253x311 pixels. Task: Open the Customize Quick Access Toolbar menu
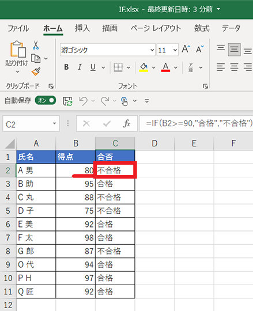[x=147, y=101]
